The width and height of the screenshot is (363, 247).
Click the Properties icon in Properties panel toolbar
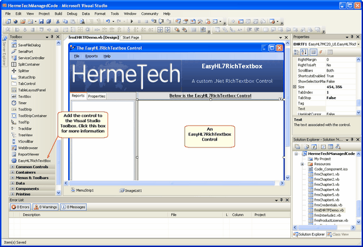click(x=313, y=52)
